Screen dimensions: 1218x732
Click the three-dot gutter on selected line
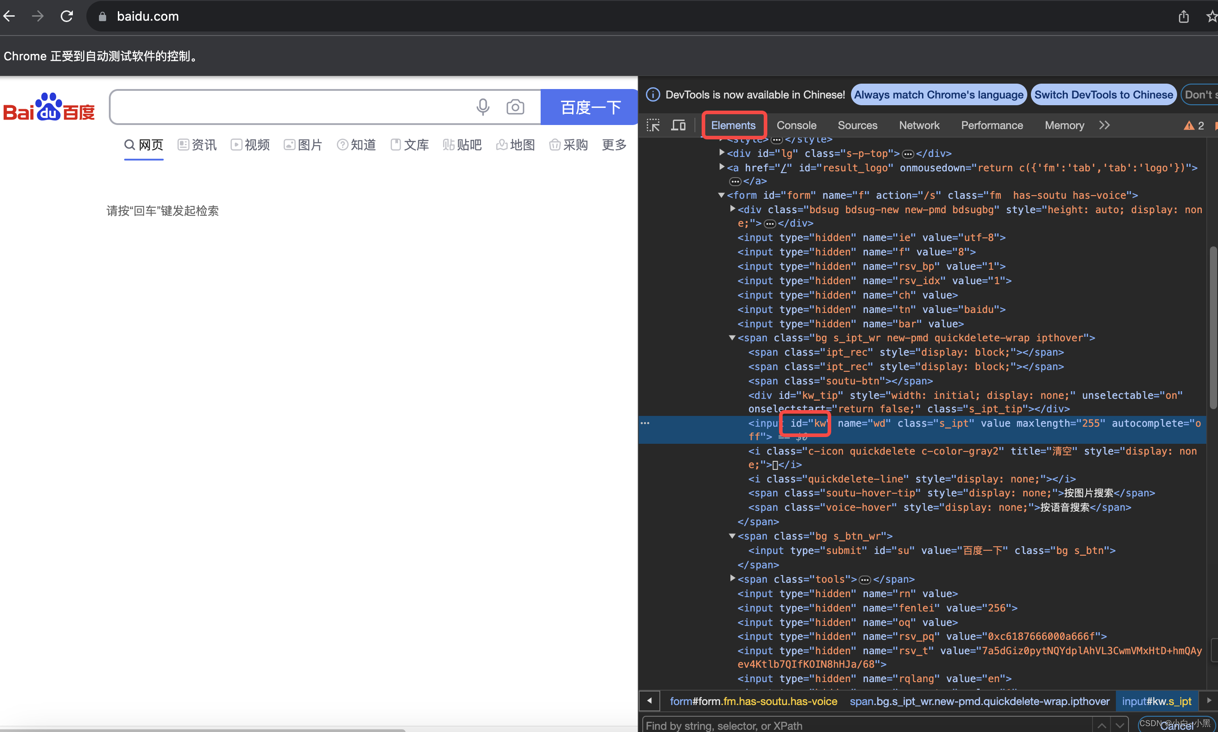(645, 423)
